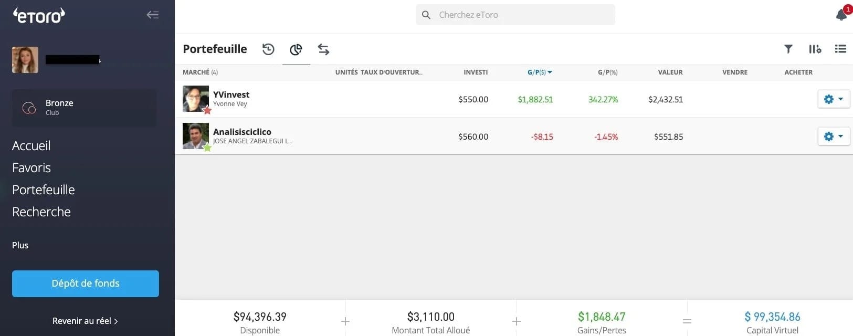Open Recherche in sidebar
The height and width of the screenshot is (336, 853).
(x=41, y=212)
